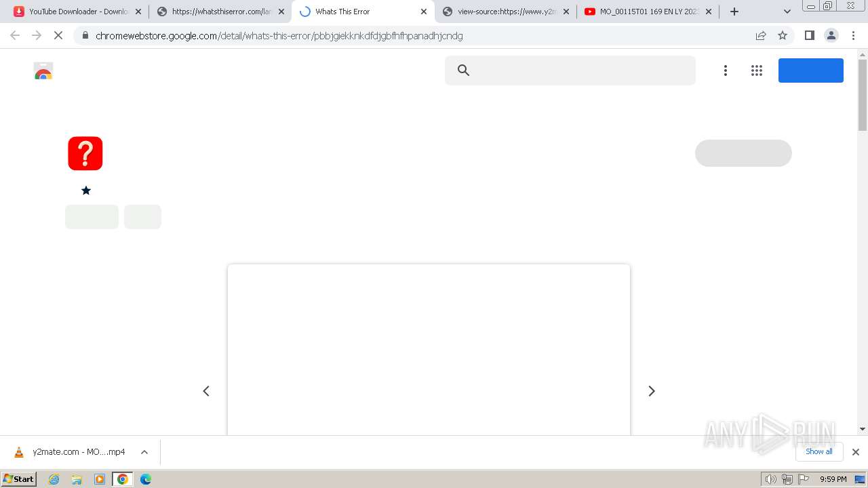Open a new browser tab
This screenshot has width=868, height=488.
click(734, 12)
